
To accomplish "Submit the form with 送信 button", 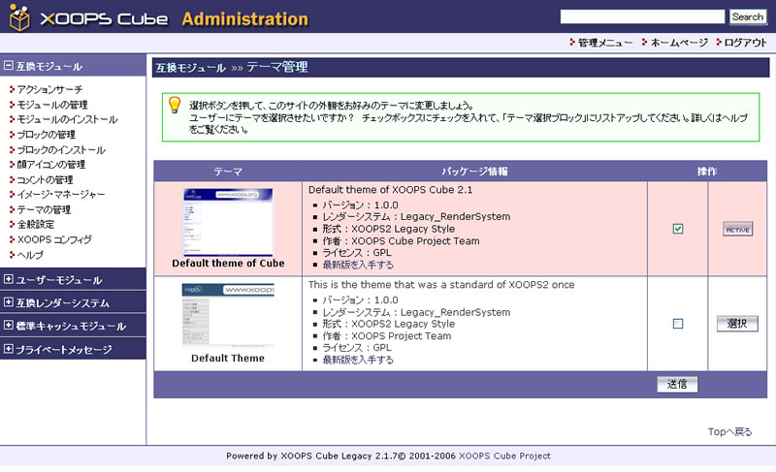I will [677, 384].
